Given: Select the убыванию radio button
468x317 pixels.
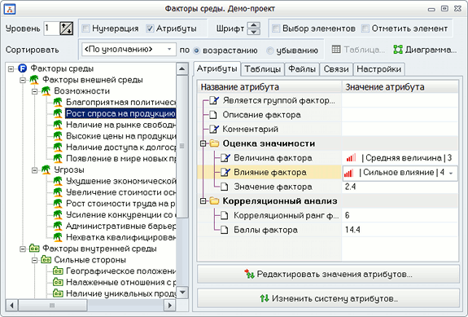Looking at the screenshot, I should coord(270,51).
